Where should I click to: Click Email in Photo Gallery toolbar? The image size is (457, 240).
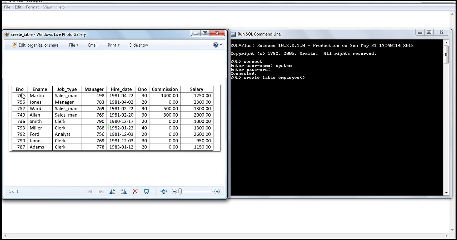(93, 45)
